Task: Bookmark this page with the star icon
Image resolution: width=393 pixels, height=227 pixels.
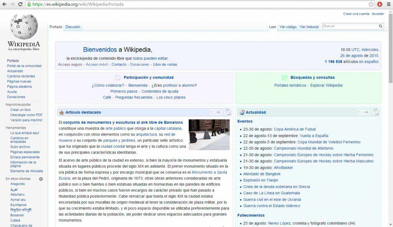Action: [371, 4]
